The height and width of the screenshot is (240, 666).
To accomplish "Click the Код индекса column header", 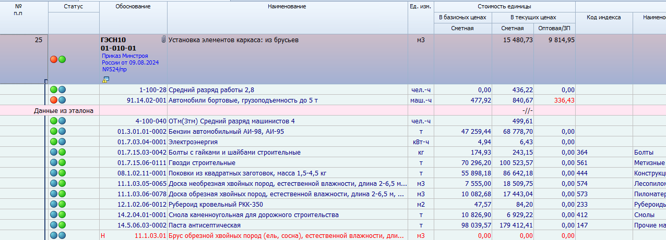I will [x=604, y=17].
